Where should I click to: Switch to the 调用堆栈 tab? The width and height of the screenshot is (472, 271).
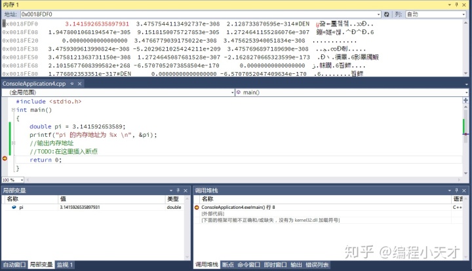click(x=206, y=264)
